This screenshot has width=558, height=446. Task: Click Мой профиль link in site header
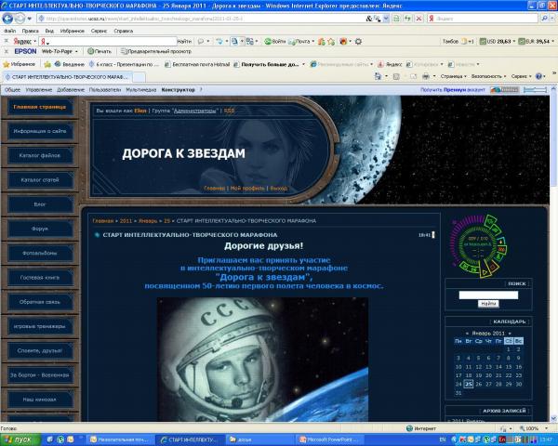tap(247, 188)
